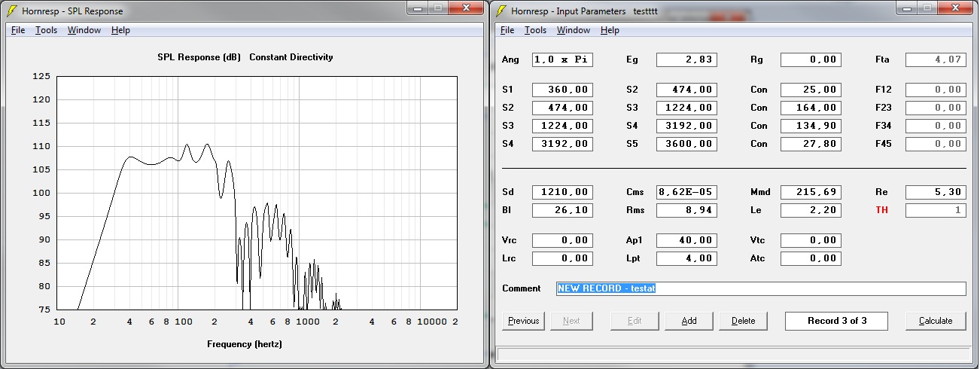This screenshot has height=369, width=980.
Task: Open Tools menu in Input Parameters window
Action: (x=535, y=30)
